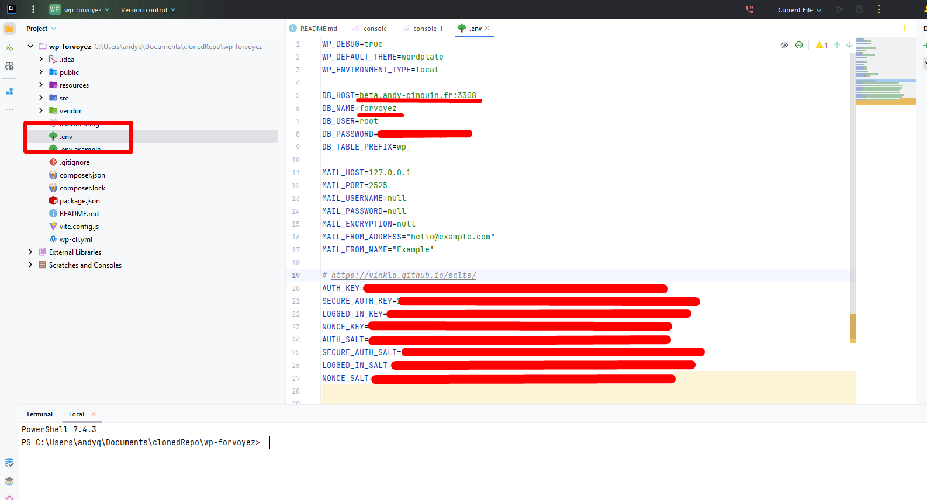Open the Structure tool window icon

9,91
